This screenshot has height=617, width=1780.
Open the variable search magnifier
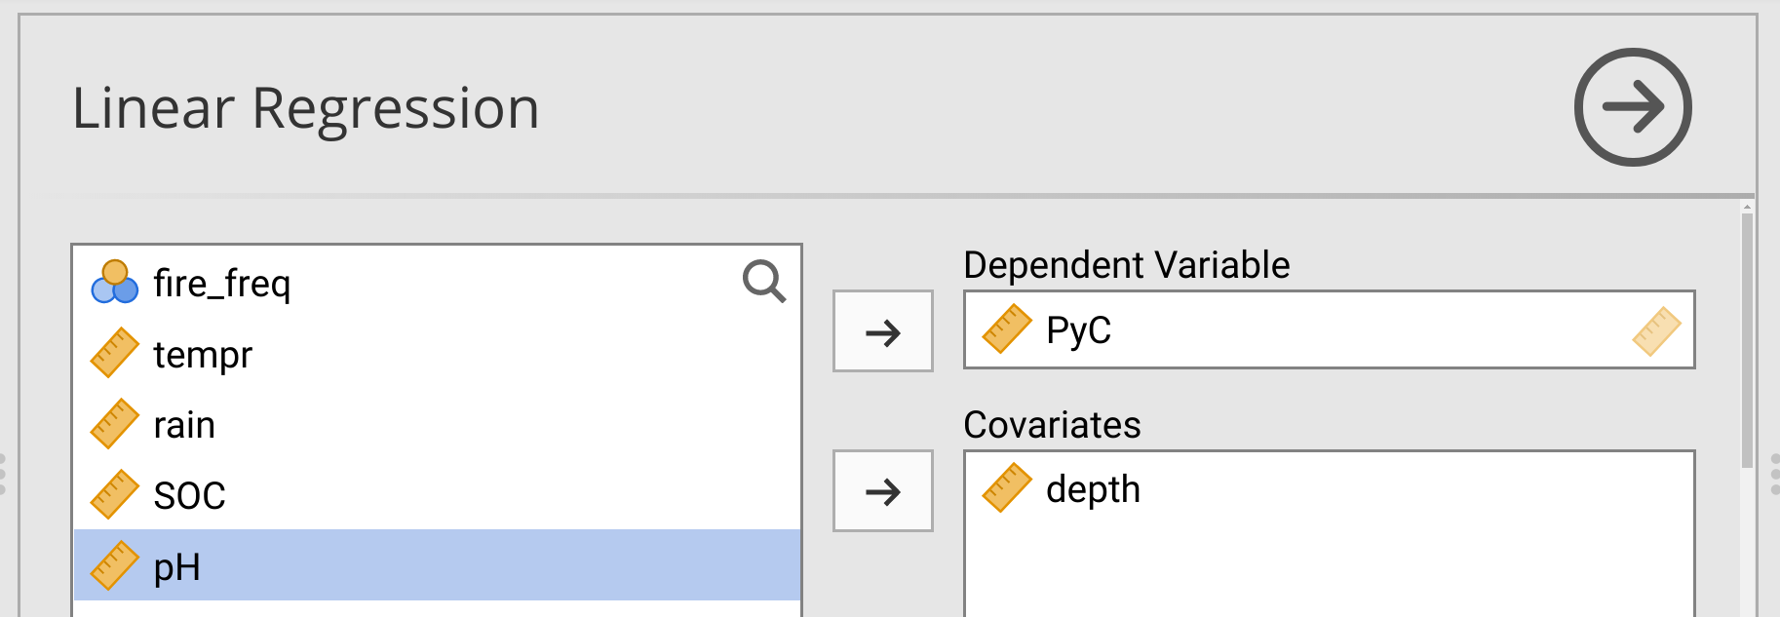pyautogui.click(x=763, y=282)
